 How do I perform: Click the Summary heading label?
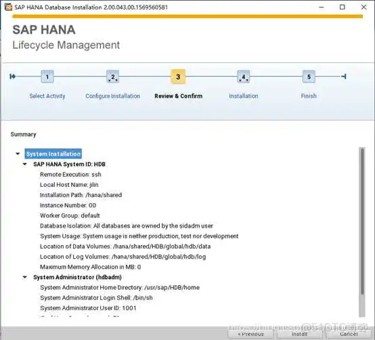click(x=23, y=135)
